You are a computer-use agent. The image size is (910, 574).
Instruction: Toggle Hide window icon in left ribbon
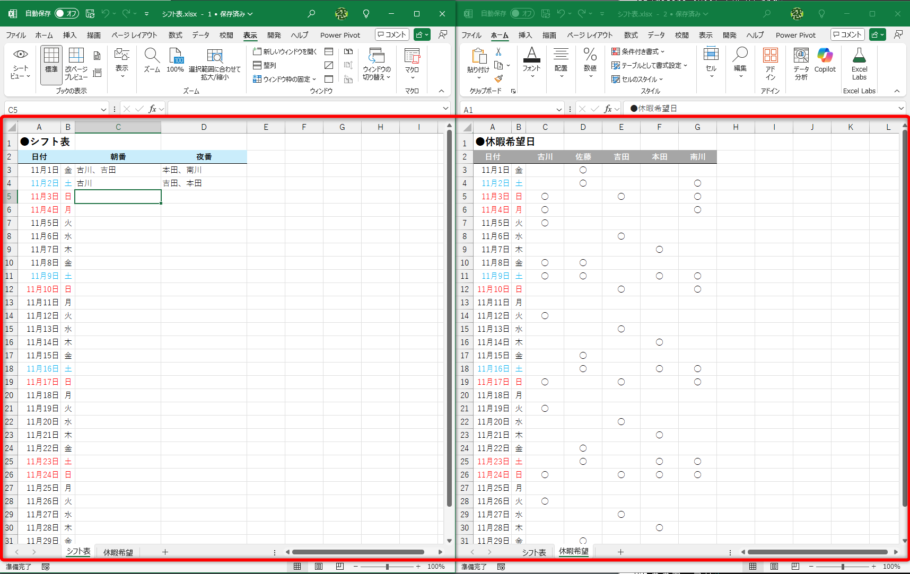tap(329, 65)
